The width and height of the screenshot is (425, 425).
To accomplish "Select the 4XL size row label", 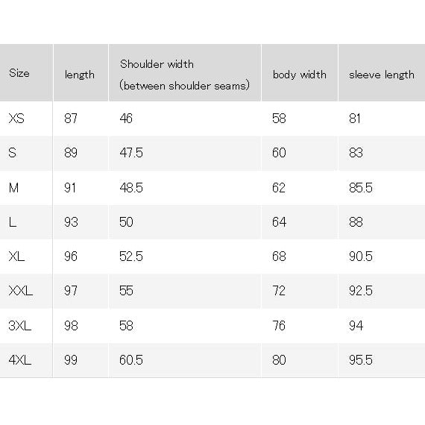I will pos(20,360).
